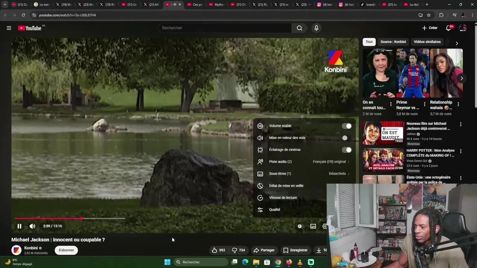Click the search magnifier button
Screen dimensions: 477x268
coord(299,28)
